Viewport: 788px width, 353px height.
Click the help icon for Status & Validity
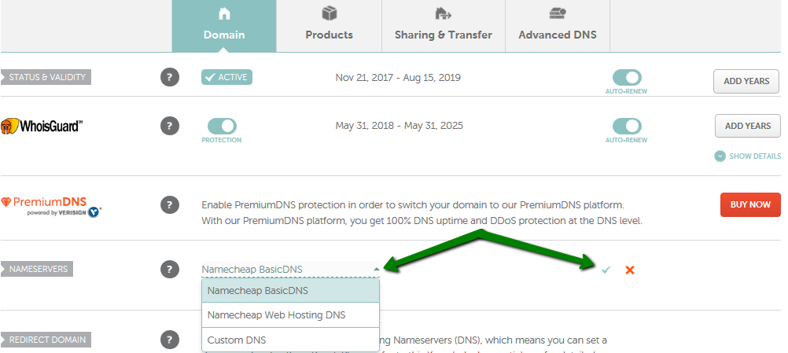coord(170,77)
